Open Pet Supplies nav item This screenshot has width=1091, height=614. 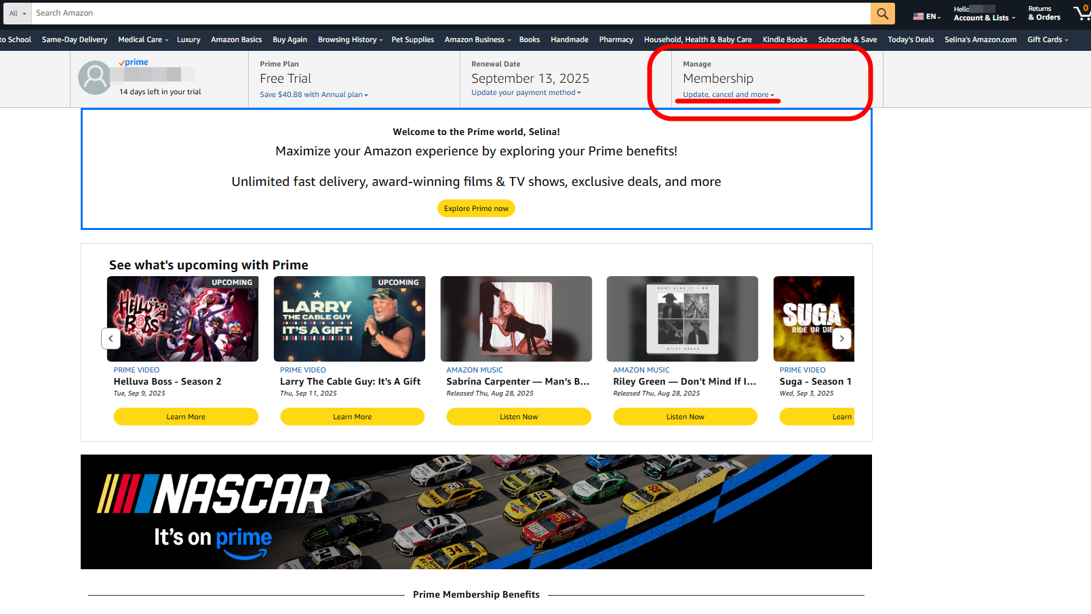(x=412, y=39)
